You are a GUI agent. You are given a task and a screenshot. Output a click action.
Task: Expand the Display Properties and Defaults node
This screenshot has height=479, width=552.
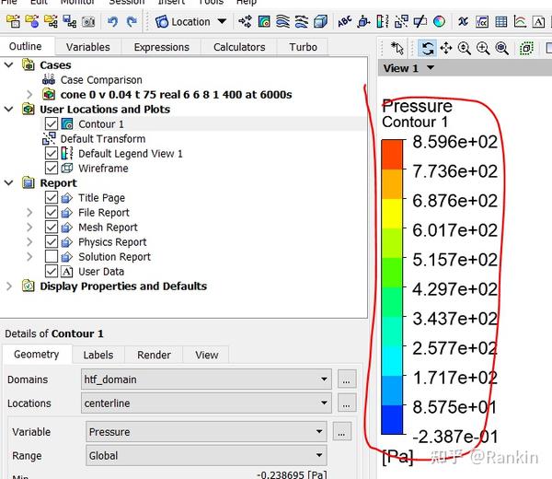(x=9, y=286)
